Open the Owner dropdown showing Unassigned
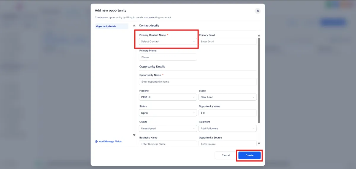 click(168, 128)
